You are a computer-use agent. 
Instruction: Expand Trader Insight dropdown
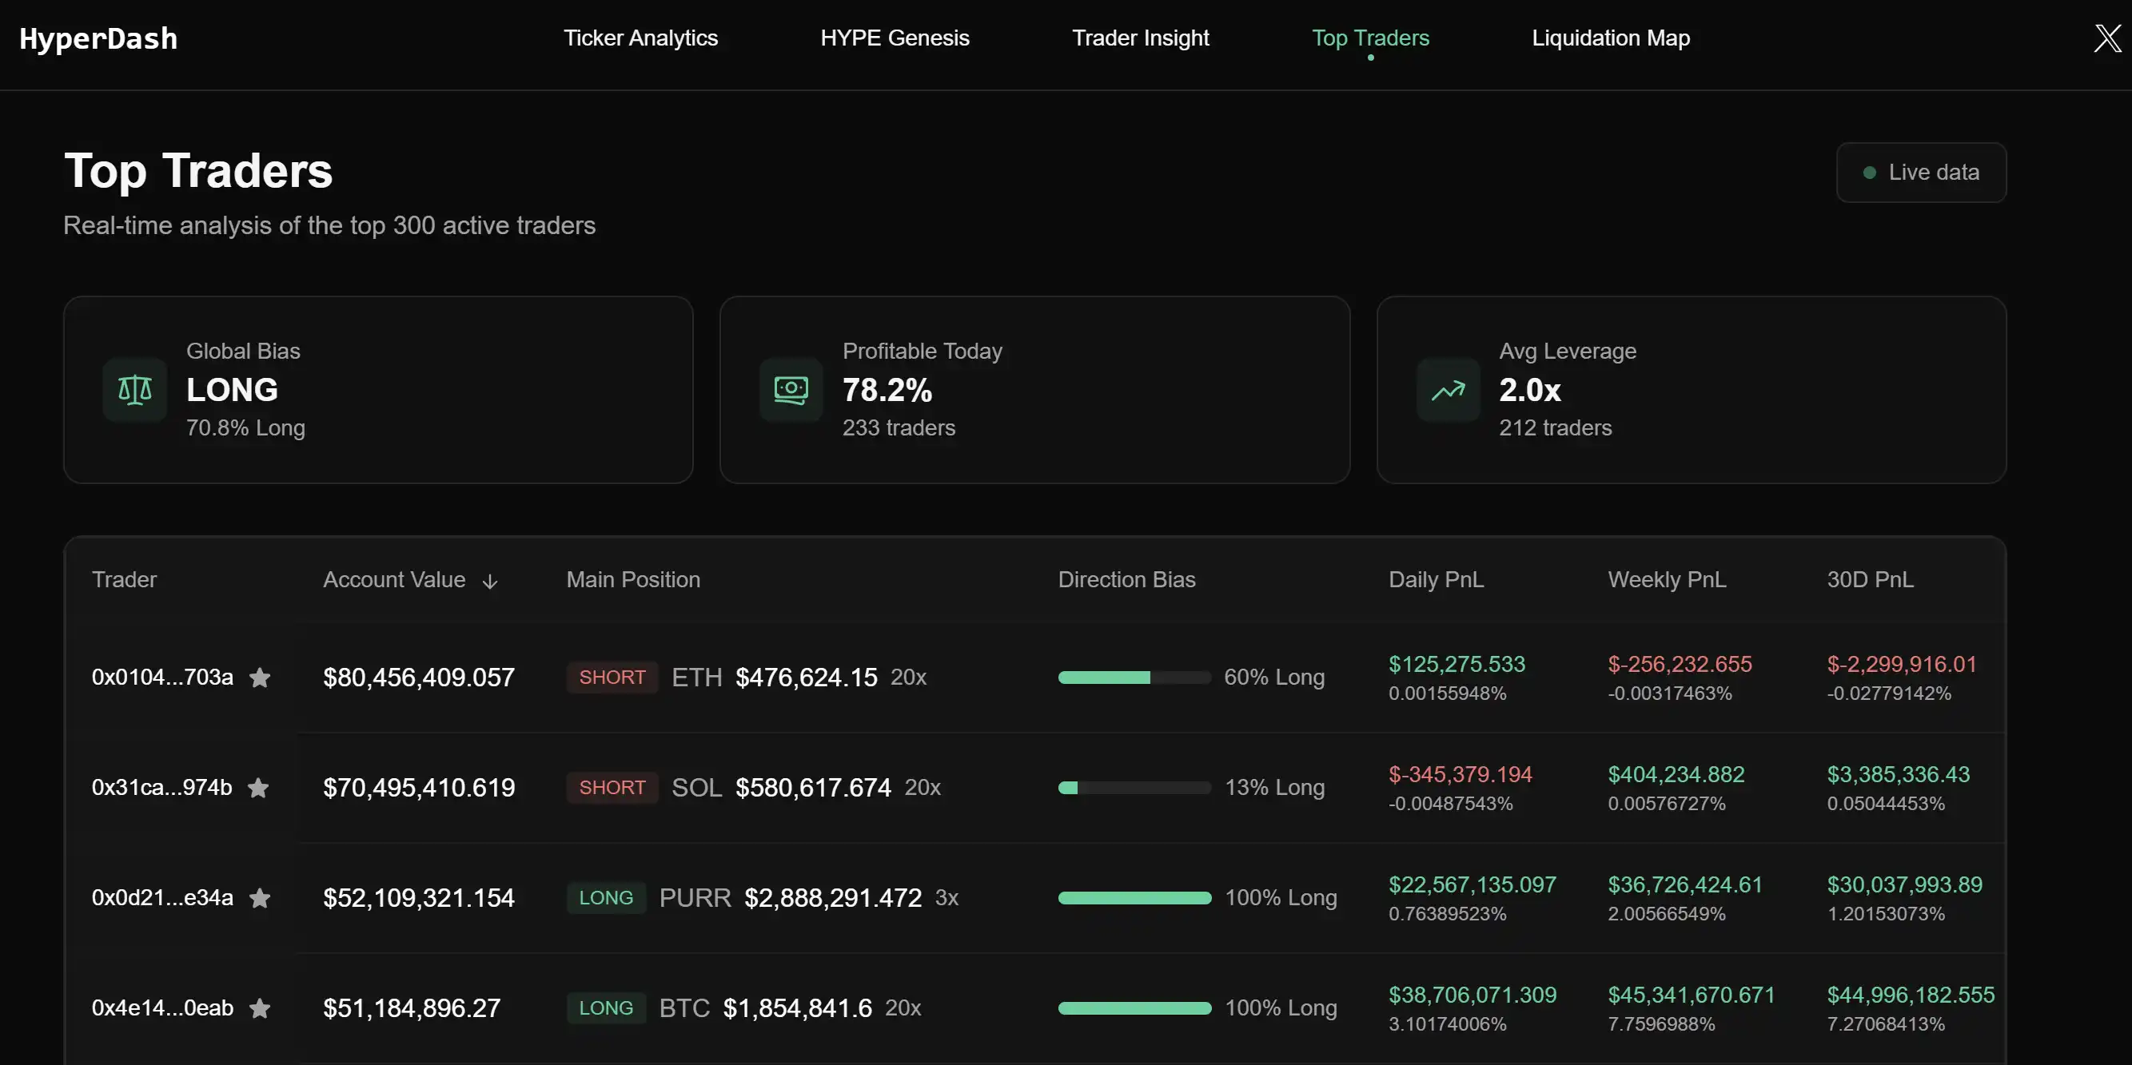[1139, 37]
